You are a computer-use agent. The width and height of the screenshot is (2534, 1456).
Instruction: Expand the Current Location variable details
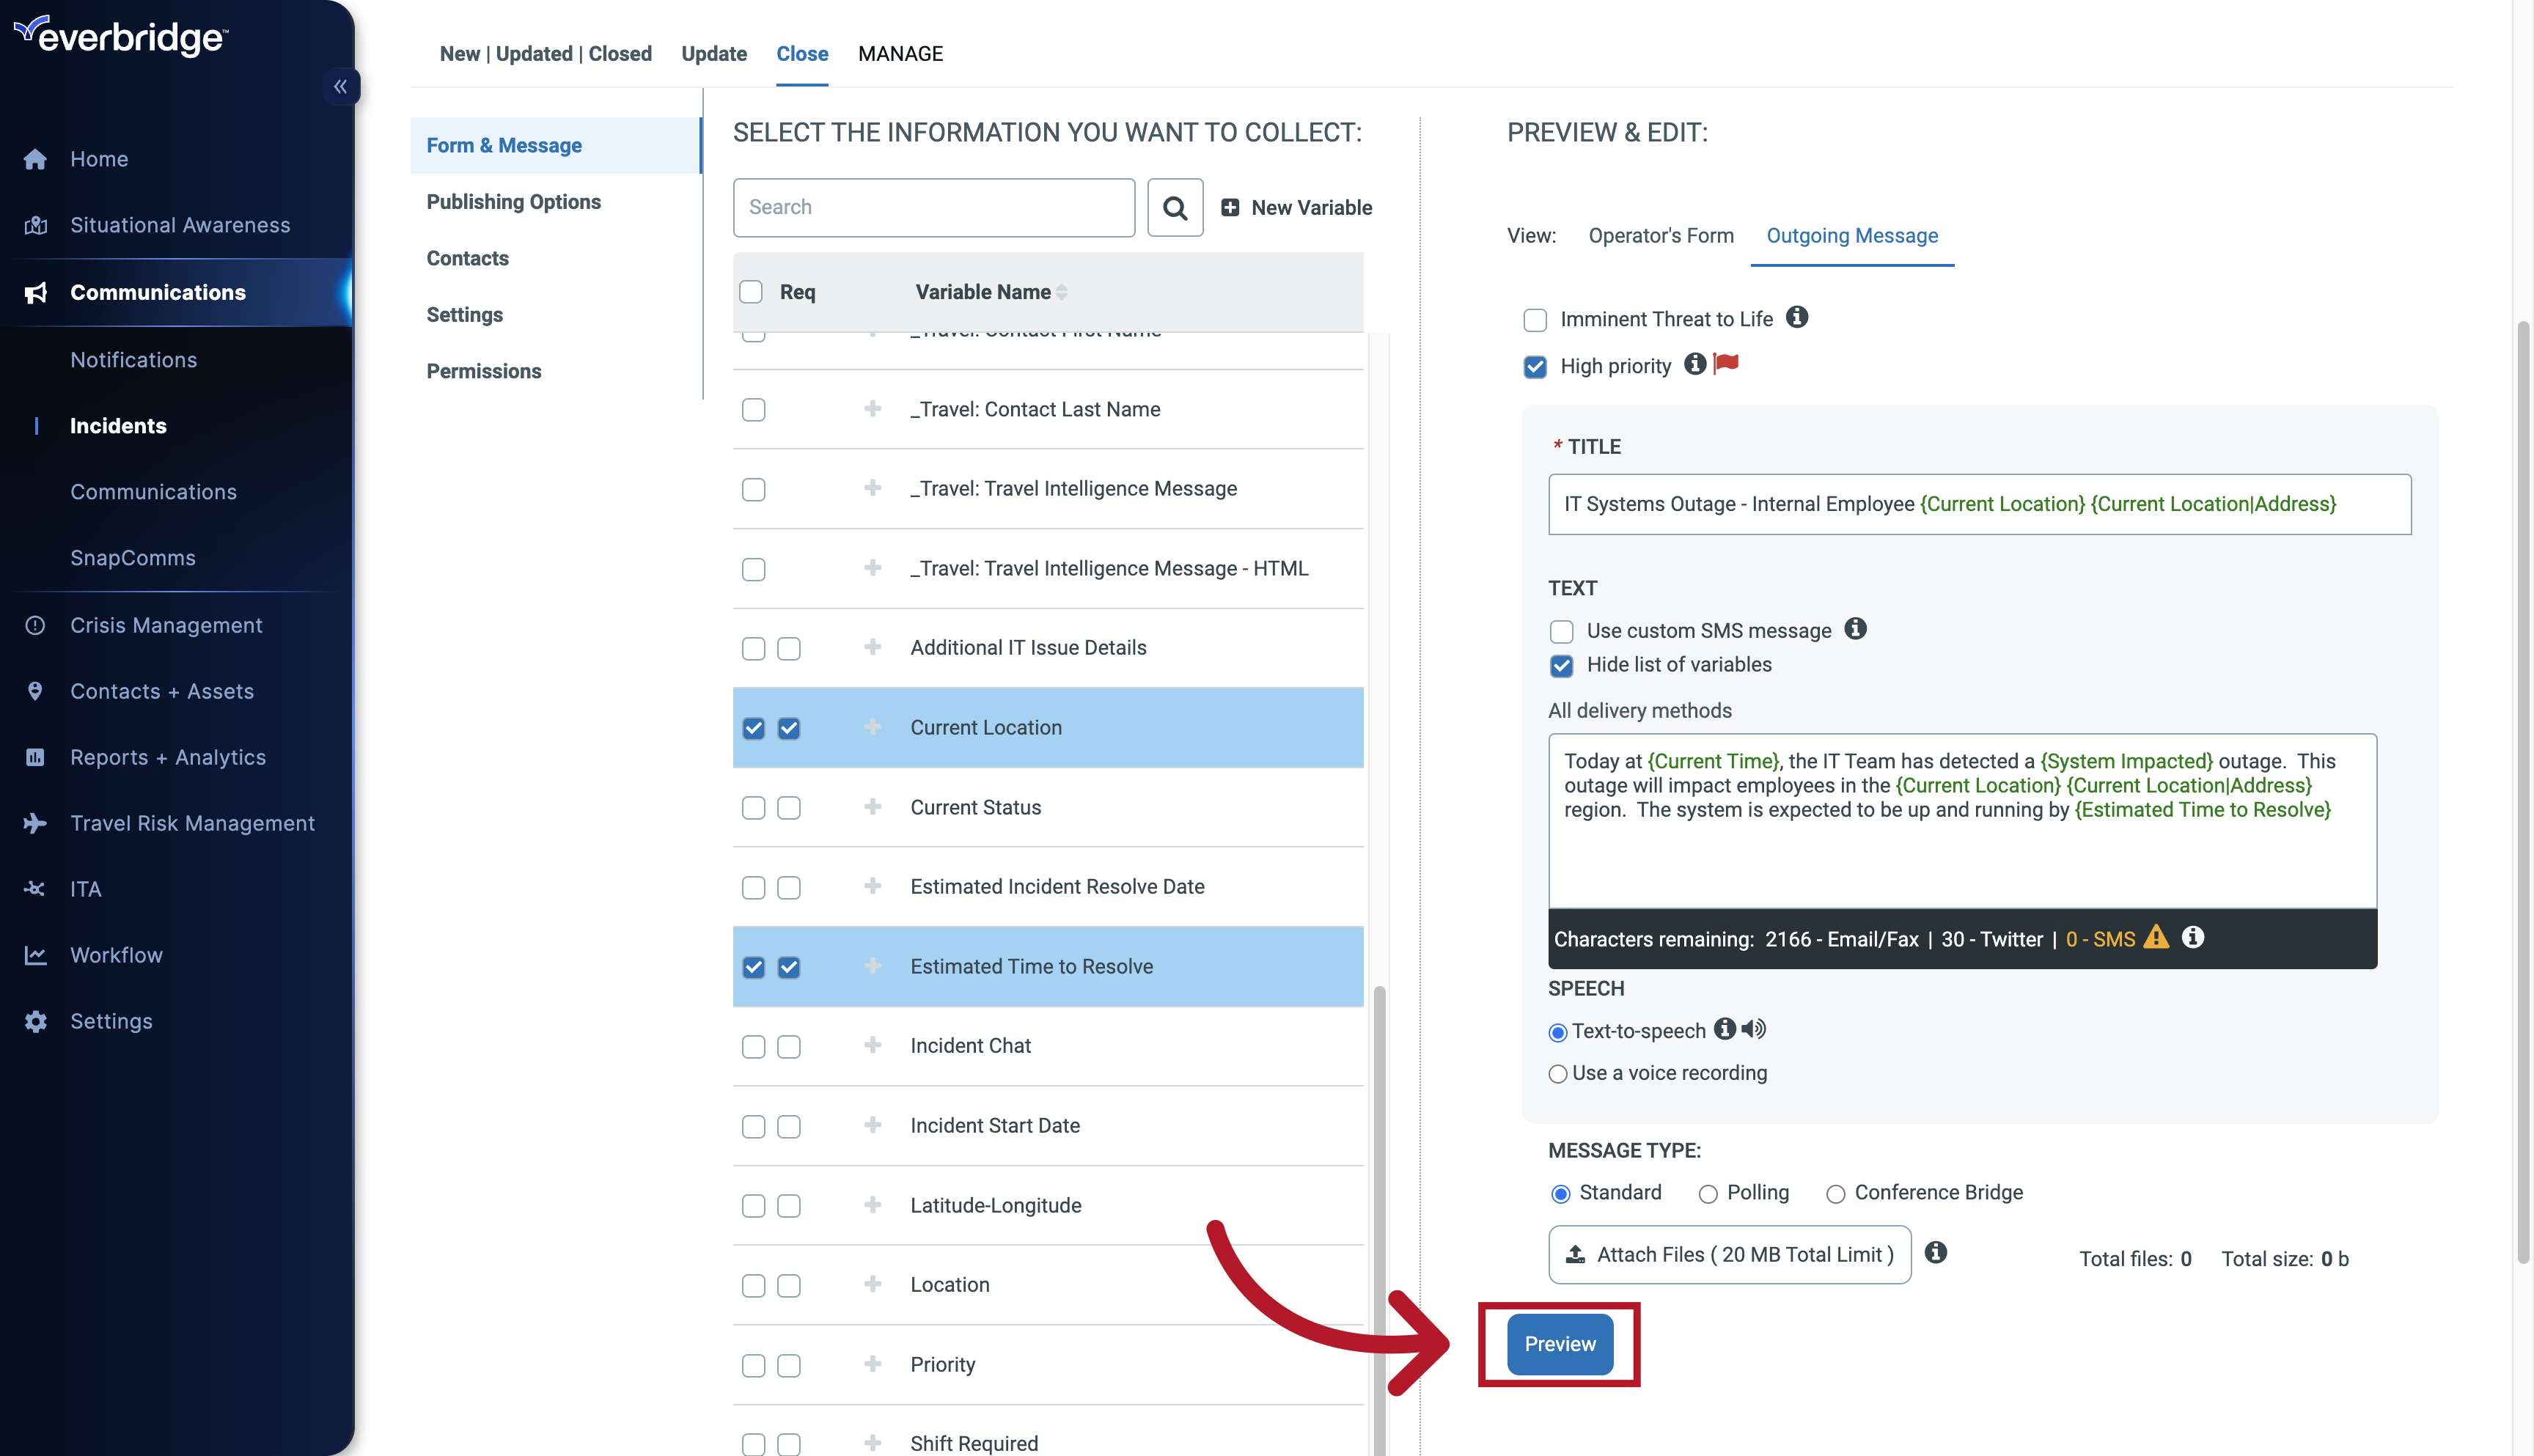pyautogui.click(x=872, y=727)
